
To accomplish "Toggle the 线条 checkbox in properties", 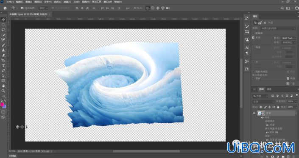I will (253, 47).
